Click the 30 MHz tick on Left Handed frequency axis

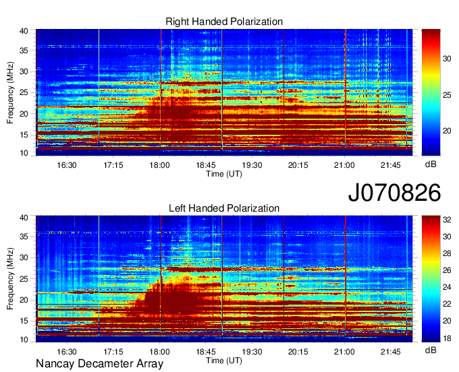[24, 257]
